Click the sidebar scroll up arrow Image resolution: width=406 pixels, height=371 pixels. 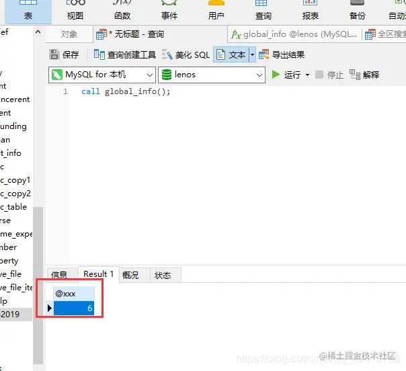[38, 32]
